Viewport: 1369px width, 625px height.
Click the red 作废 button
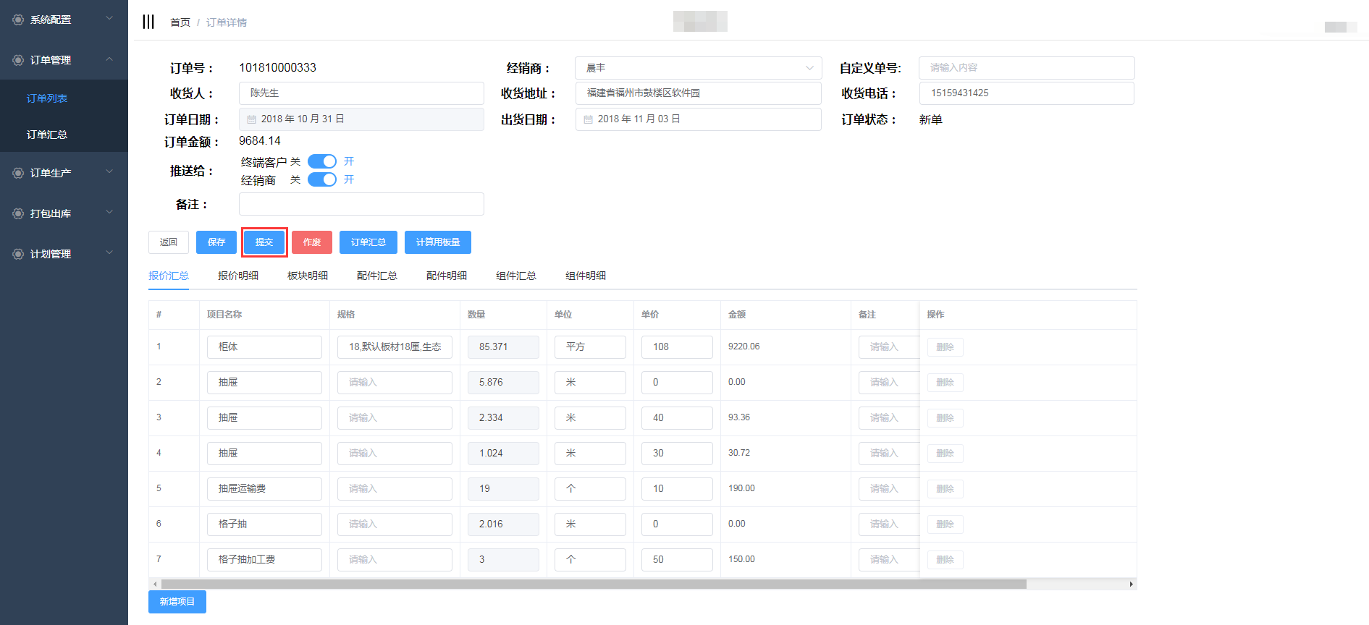pyautogui.click(x=312, y=242)
